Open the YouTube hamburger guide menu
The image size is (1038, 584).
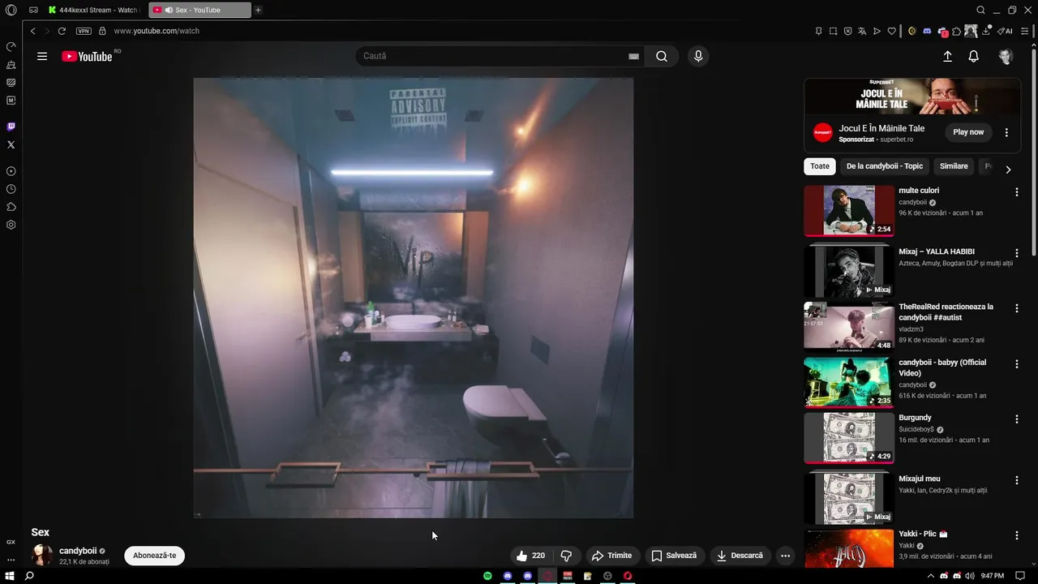42,56
